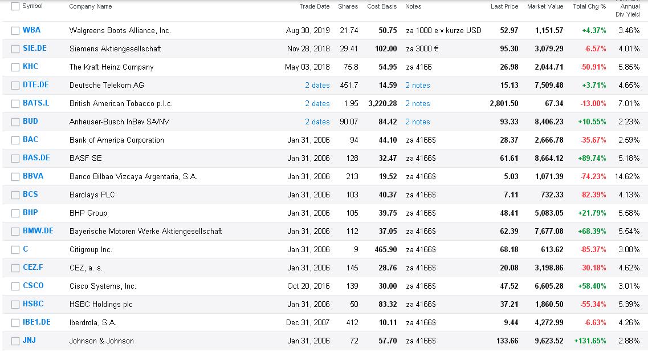The width and height of the screenshot is (648, 352).
Task: Expand the 2 dates link for Deutsche Telekom
Action: (317, 85)
